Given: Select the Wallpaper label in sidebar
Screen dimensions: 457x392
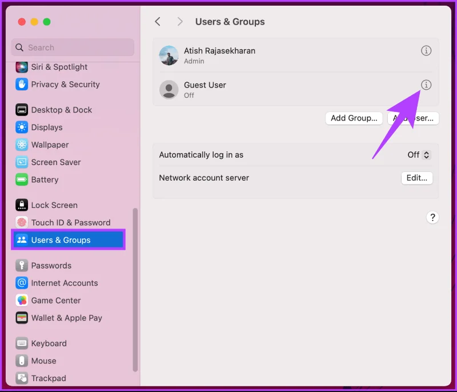Looking at the screenshot, I should point(50,145).
